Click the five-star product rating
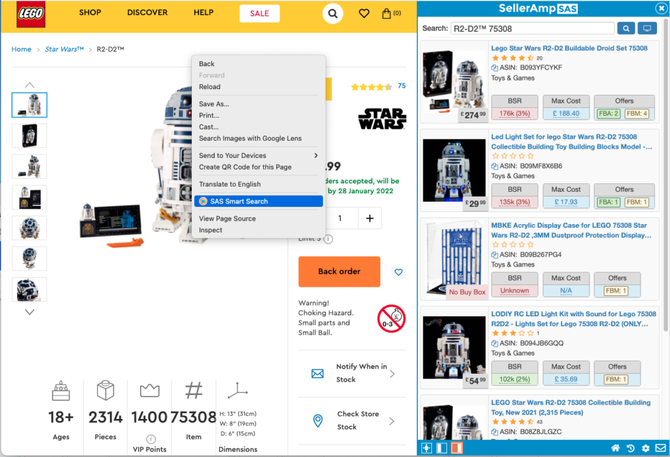This screenshot has height=457, width=670. 372,87
